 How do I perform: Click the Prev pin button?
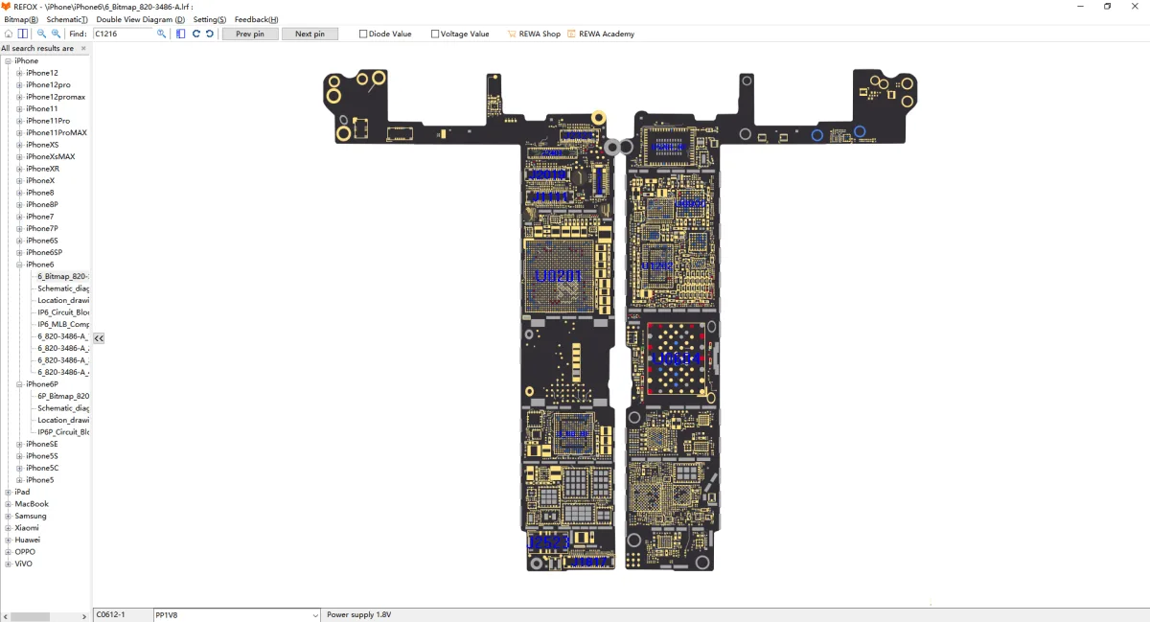[x=250, y=34]
